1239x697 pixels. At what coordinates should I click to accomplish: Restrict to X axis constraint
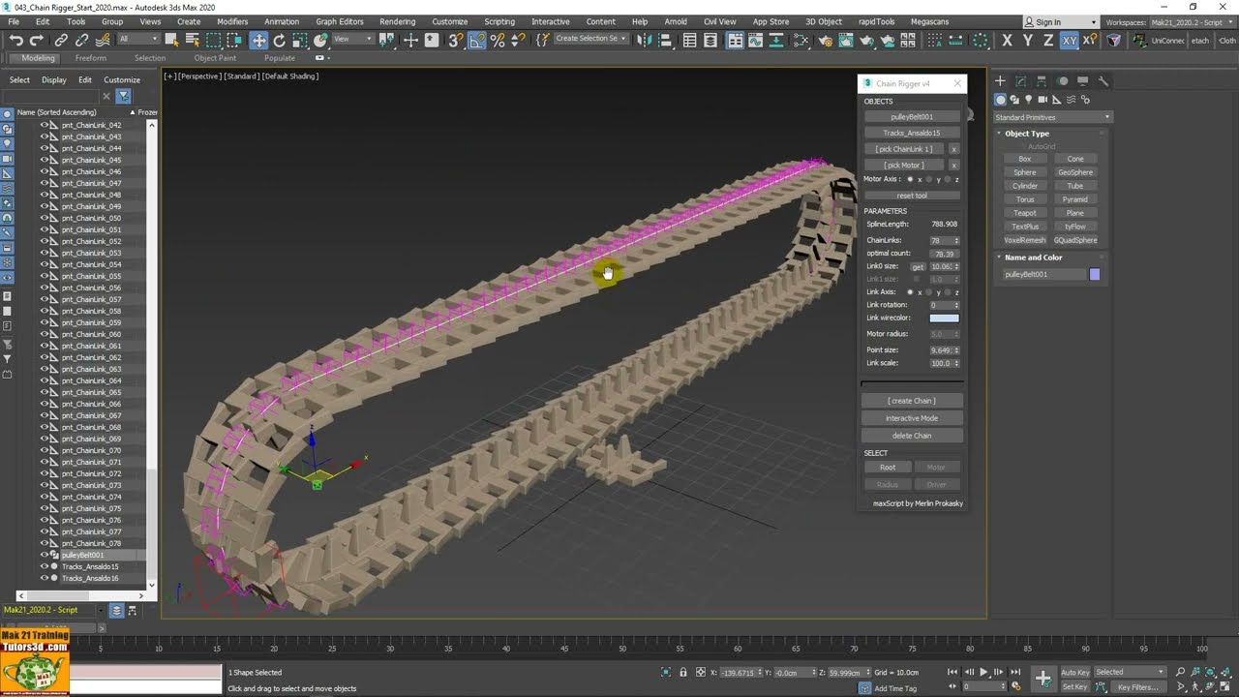pyautogui.click(x=1007, y=40)
